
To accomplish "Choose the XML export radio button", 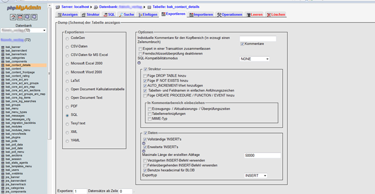I will (x=67, y=133).
